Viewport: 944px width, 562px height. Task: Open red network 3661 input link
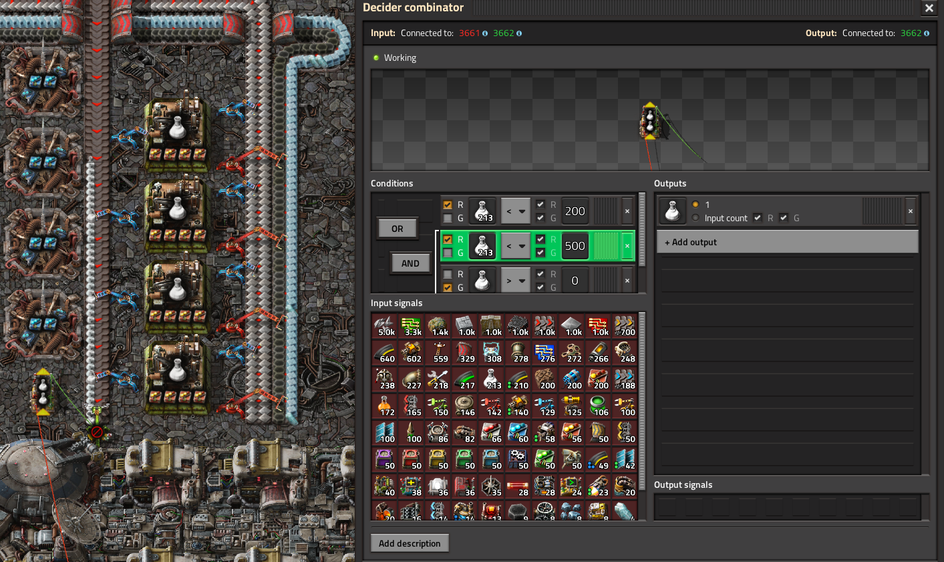point(469,33)
